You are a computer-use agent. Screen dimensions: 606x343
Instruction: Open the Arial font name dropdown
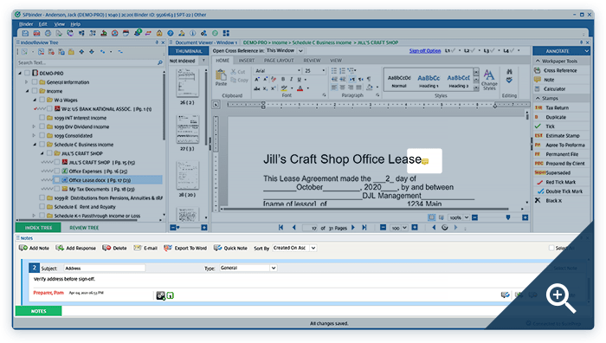(x=299, y=71)
